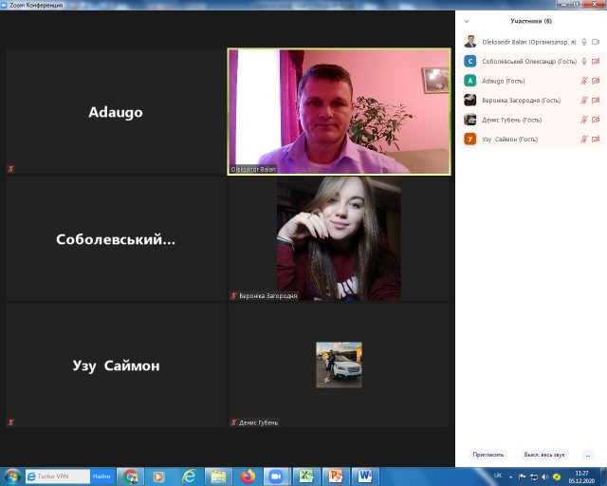Select the Adaugo video tile

[116, 112]
